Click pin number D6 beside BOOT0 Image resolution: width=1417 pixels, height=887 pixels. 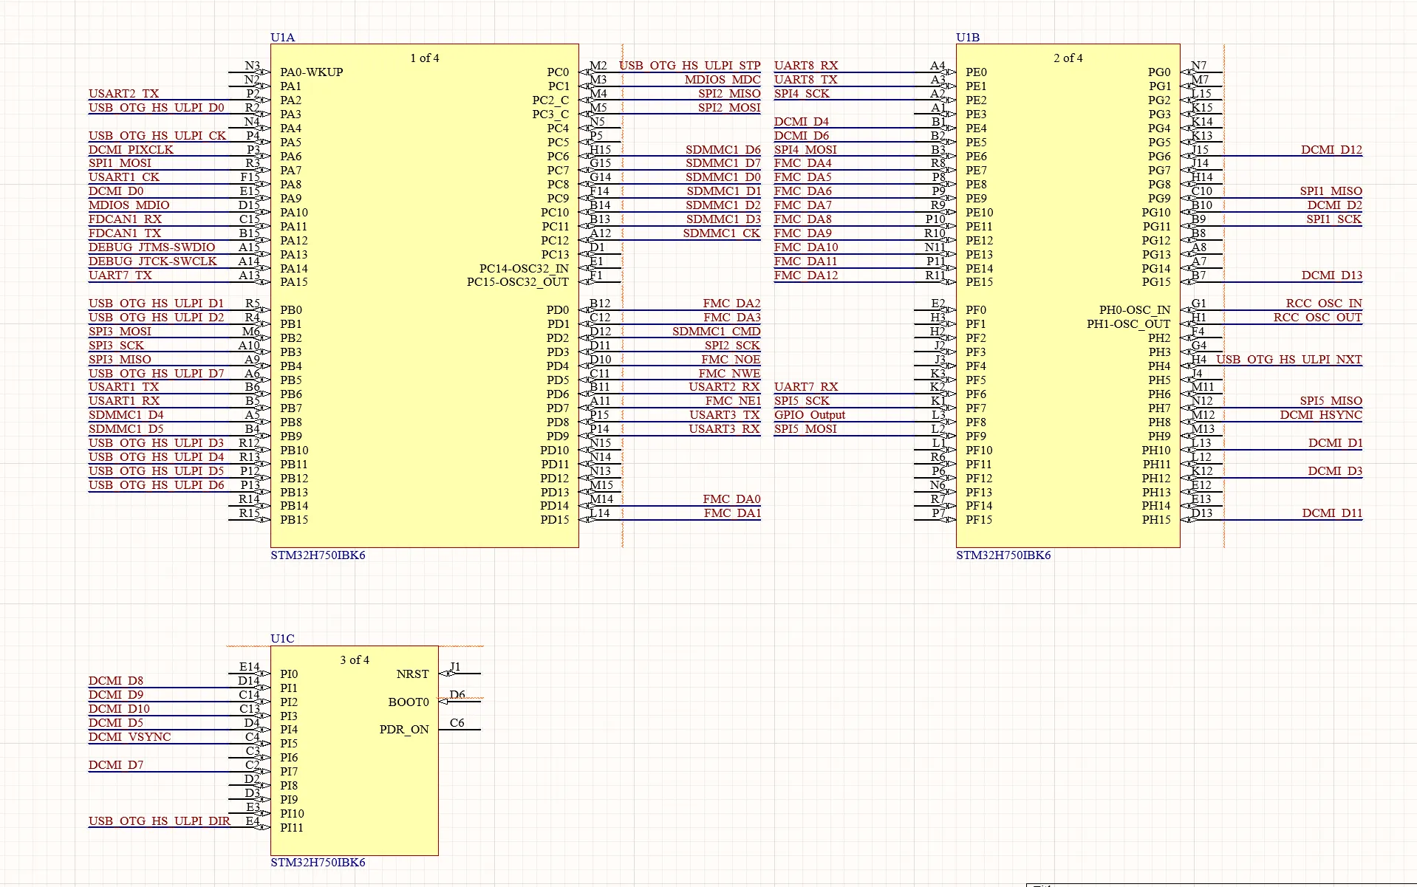[x=457, y=694]
